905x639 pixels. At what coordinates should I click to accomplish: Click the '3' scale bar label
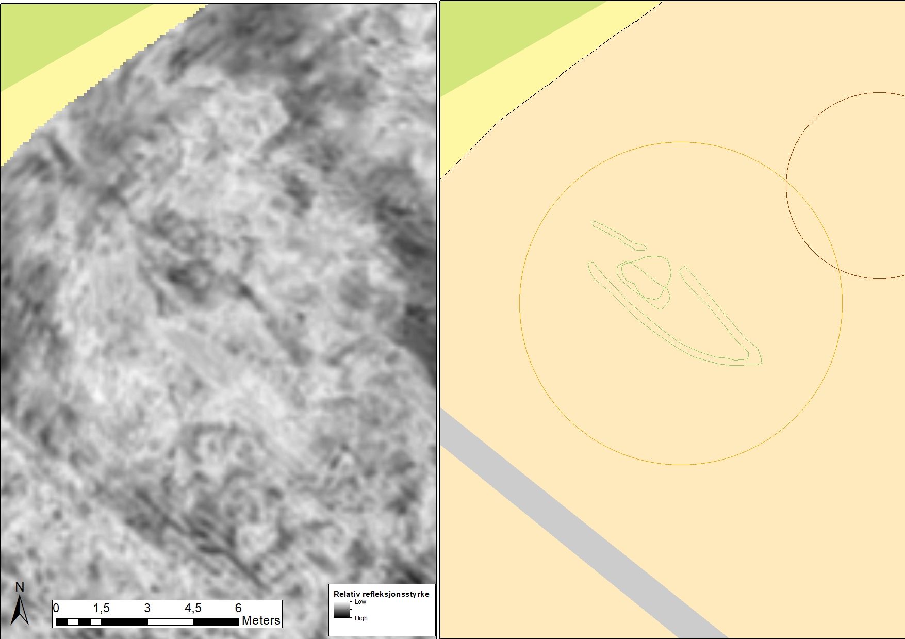(147, 608)
